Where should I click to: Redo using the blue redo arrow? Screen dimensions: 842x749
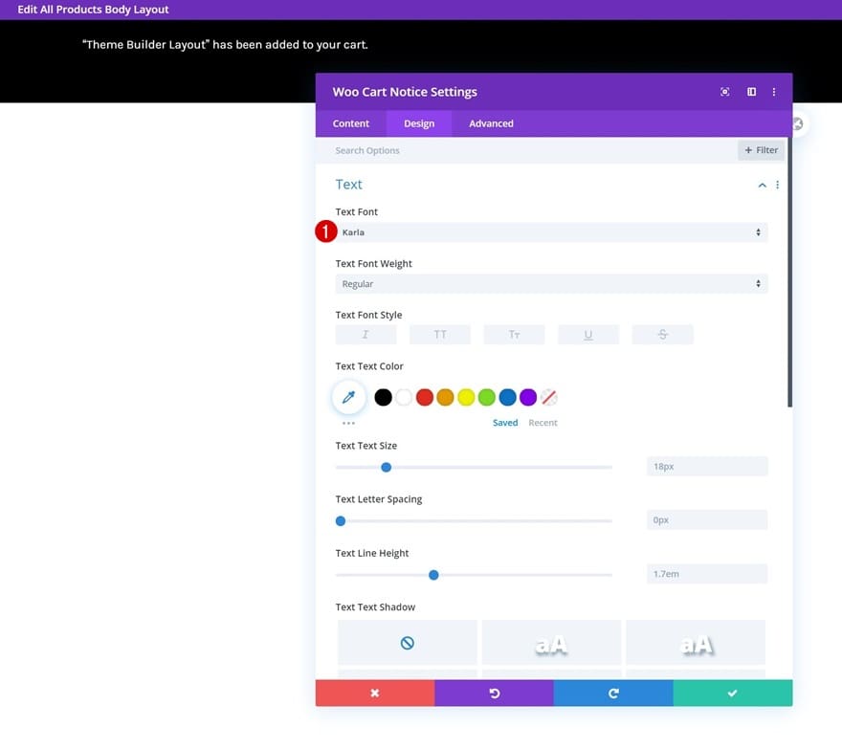pyautogui.click(x=613, y=693)
